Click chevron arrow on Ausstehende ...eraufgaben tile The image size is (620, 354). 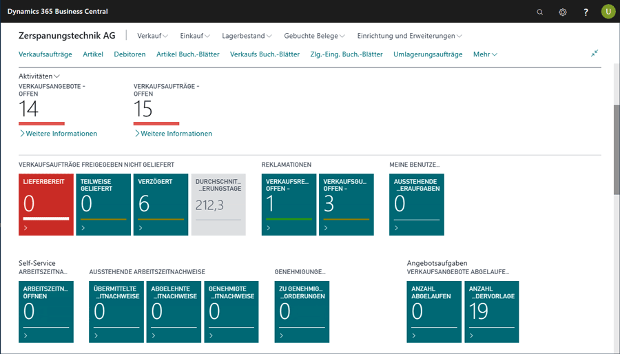coord(396,228)
